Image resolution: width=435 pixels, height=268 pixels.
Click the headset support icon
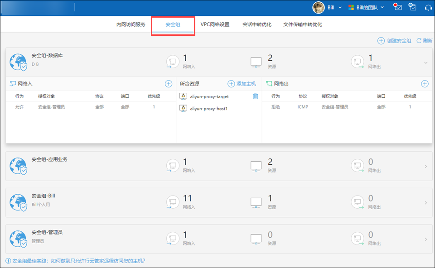427,7
